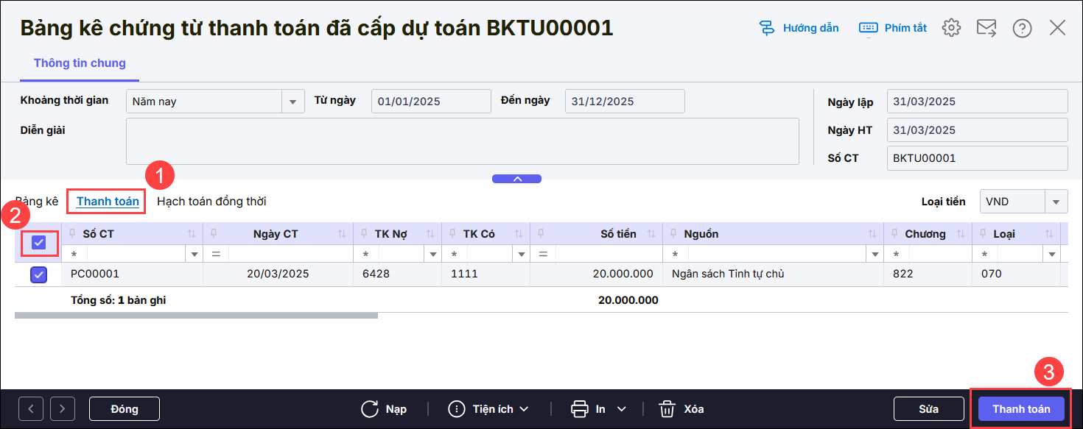Select the Thông tin chung tab
Screen dimensions: 1083x429
80,63
